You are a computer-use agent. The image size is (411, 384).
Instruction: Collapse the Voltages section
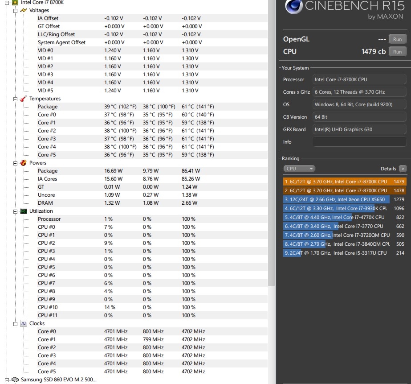pyautogui.click(x=15, y=11)
